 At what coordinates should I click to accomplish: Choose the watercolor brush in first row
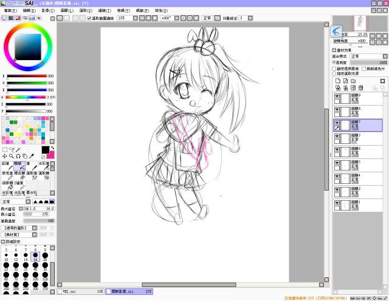click(44, 166)
